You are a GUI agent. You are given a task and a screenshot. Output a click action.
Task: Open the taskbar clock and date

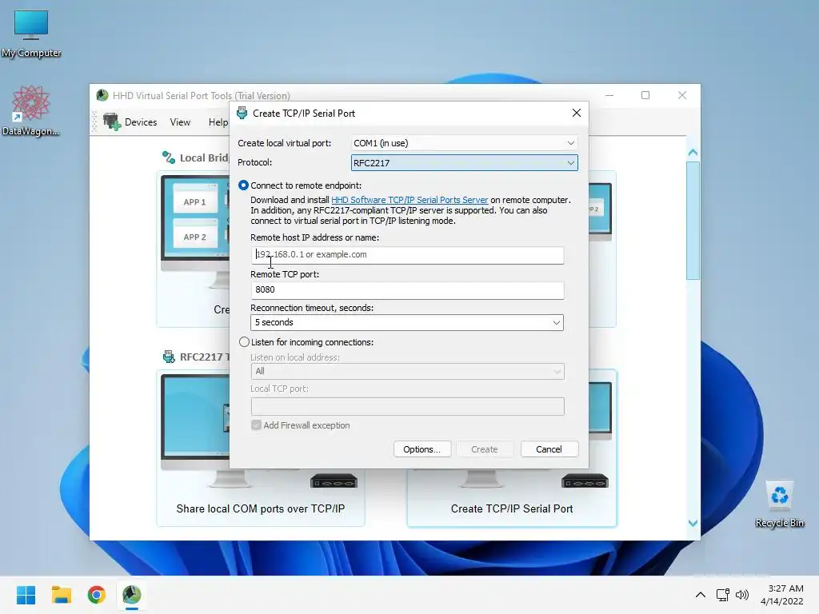pyautogui.click(x=782, y=595)
